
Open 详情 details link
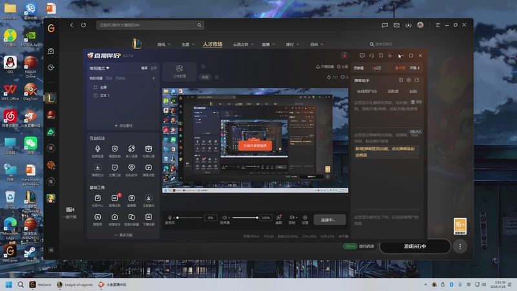click(x=414, y=68)
